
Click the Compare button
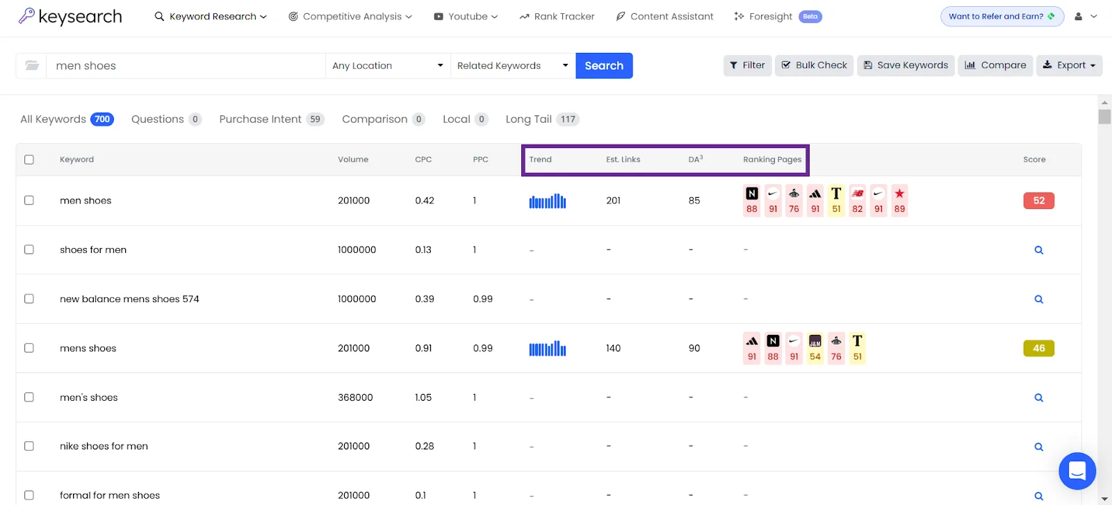pyautogui.click(x=995, y=65)
